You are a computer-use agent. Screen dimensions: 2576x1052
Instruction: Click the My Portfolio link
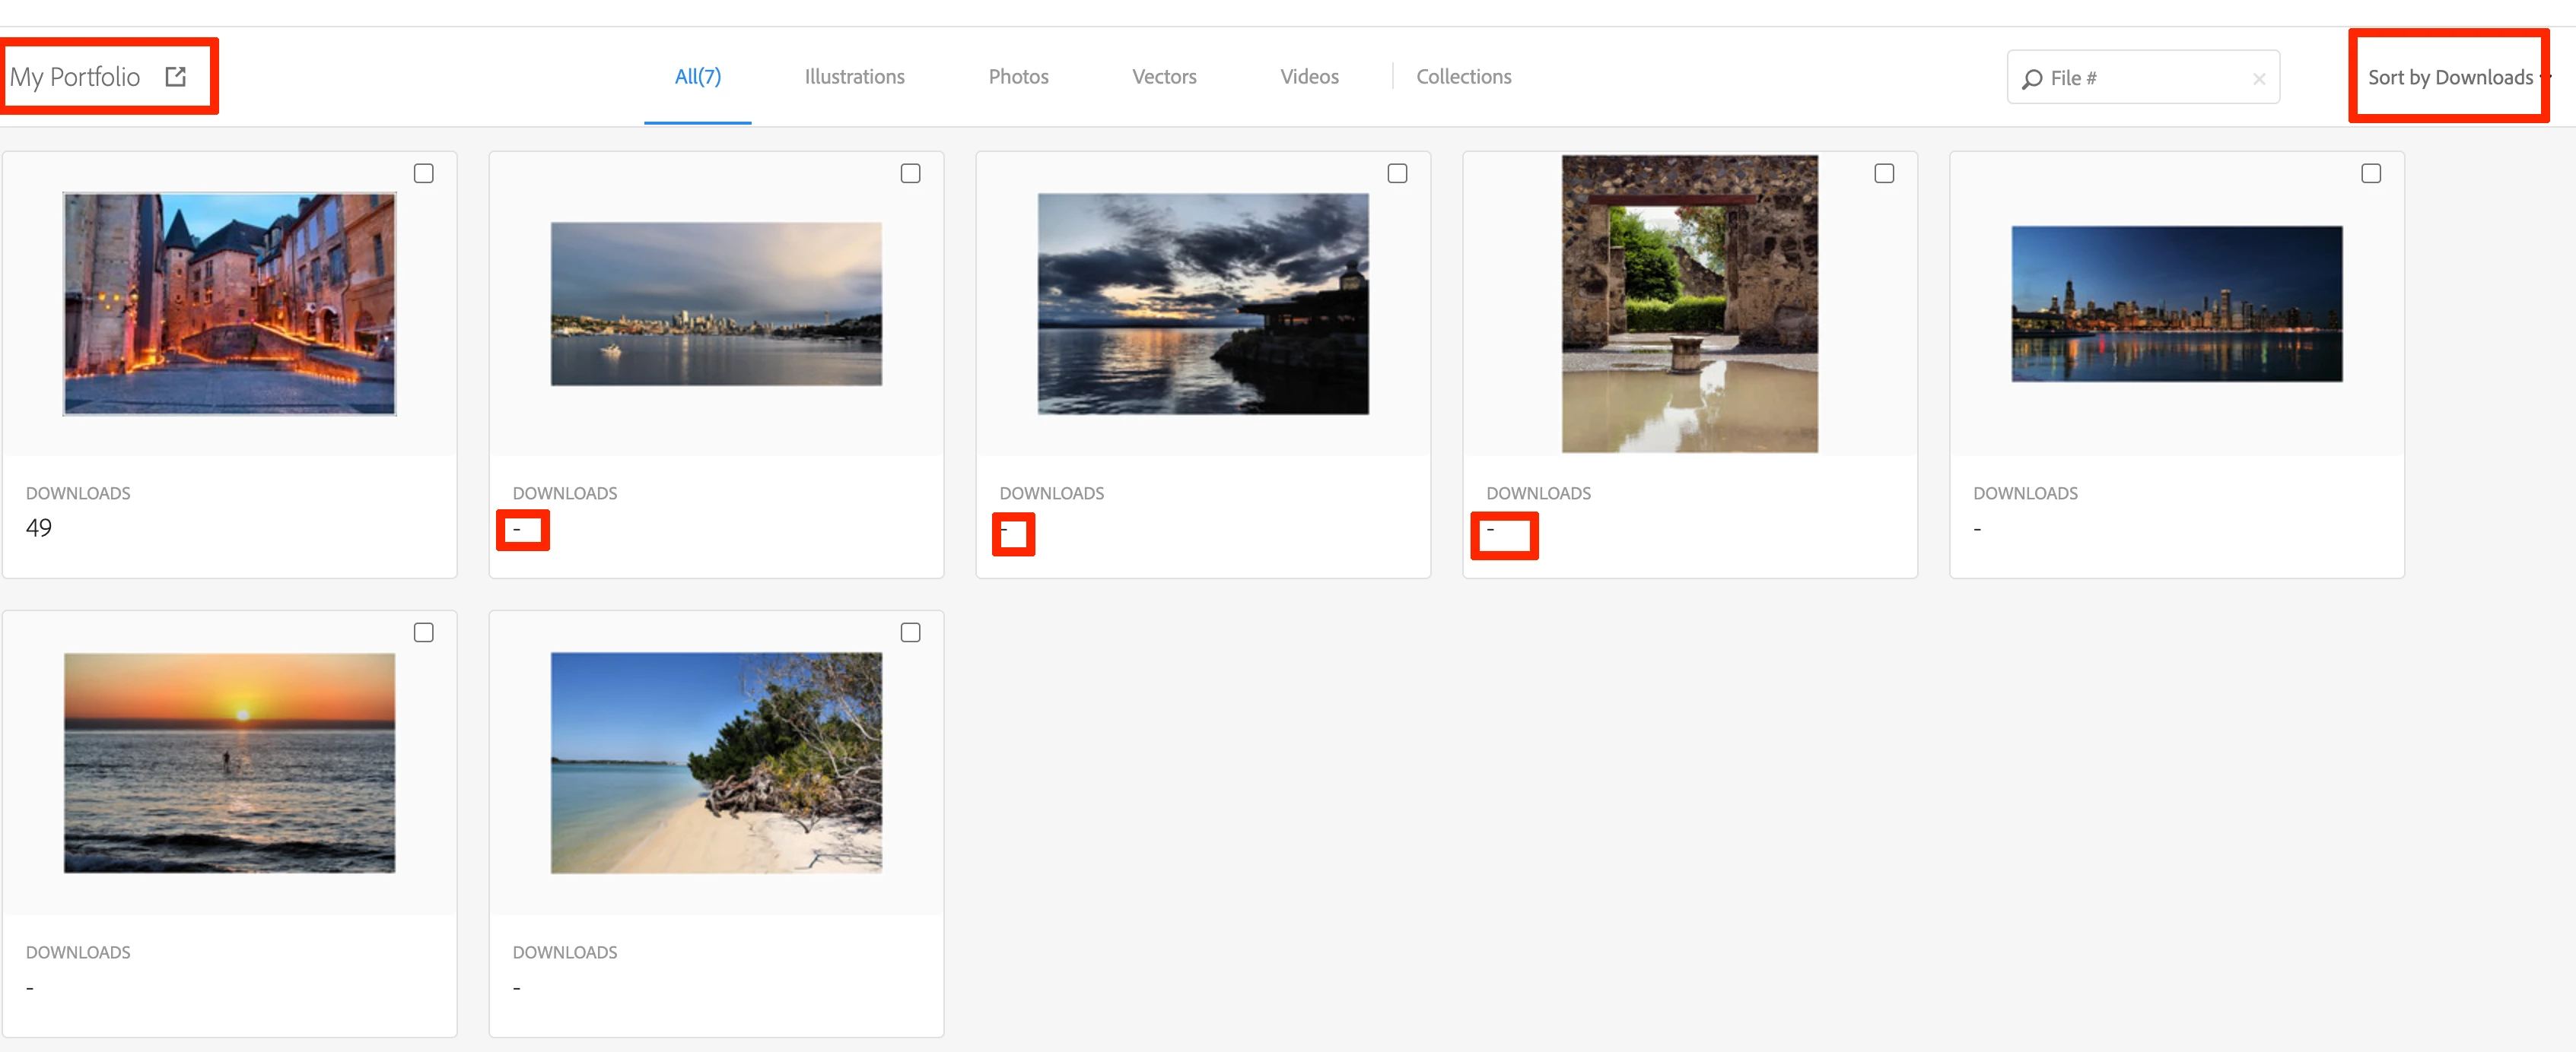75,77
